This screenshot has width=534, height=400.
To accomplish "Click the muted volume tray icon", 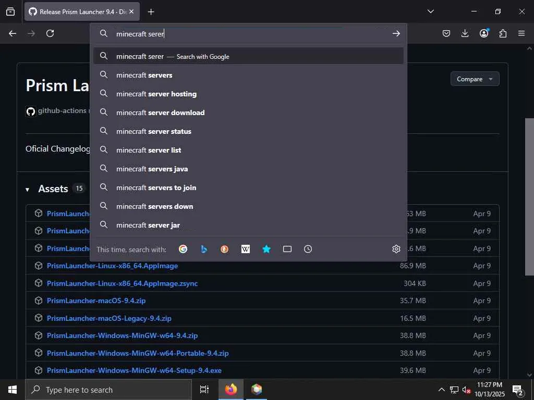I will pos(466,390).
